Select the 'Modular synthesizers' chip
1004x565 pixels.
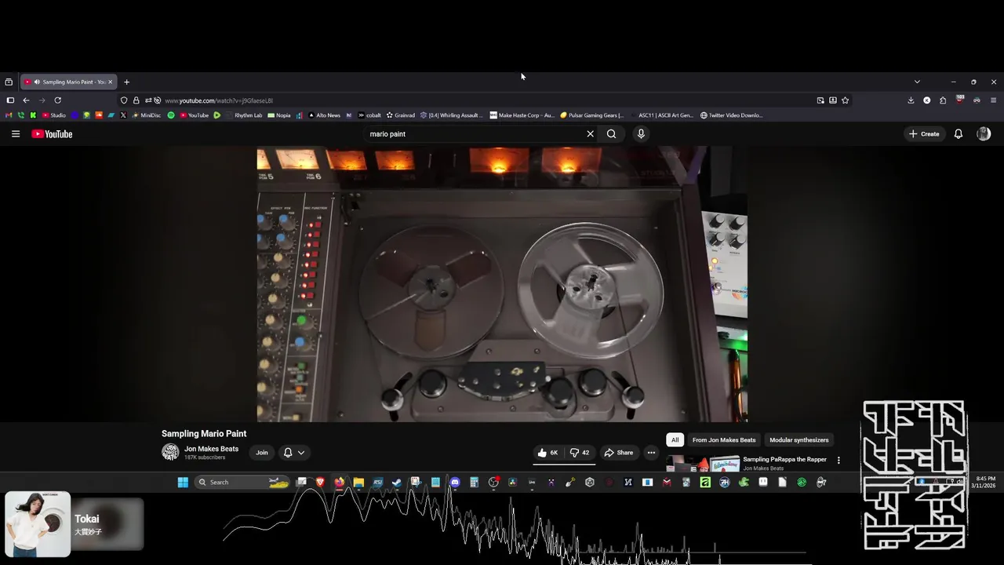[798, 440]
